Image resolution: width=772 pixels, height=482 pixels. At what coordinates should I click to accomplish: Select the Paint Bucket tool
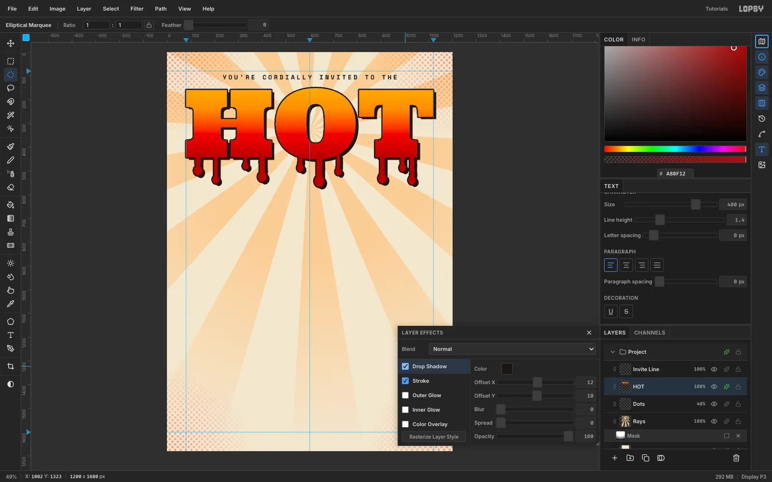(11, 205)
